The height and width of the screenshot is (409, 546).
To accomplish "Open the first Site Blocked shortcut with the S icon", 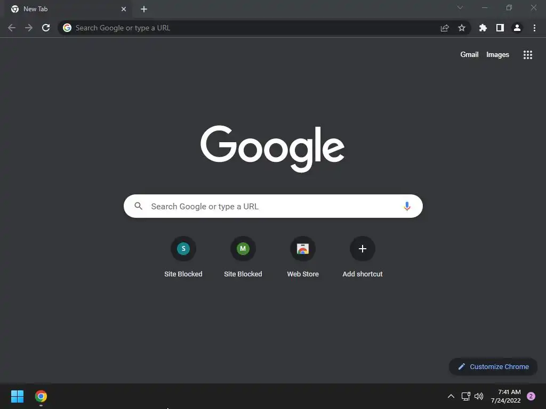I will click(183, 257).
